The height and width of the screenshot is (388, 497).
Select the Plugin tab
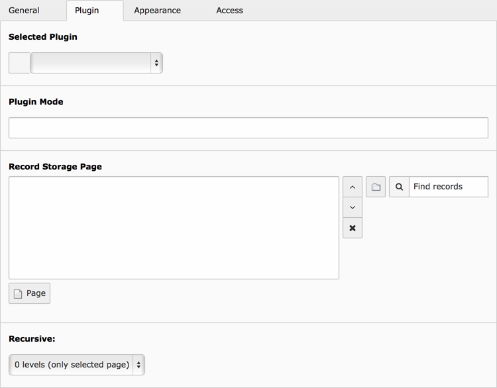point(87,11)
